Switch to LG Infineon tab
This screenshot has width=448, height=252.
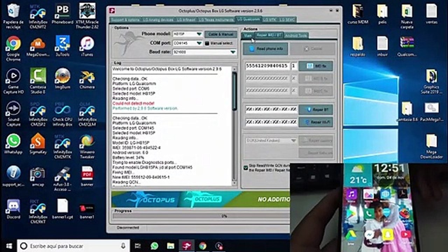[x=185, y=20]
